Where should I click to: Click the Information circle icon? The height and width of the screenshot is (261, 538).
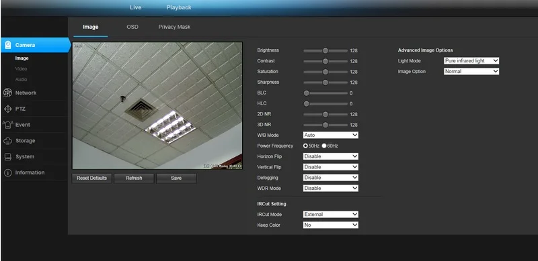[x=7, y=172]
